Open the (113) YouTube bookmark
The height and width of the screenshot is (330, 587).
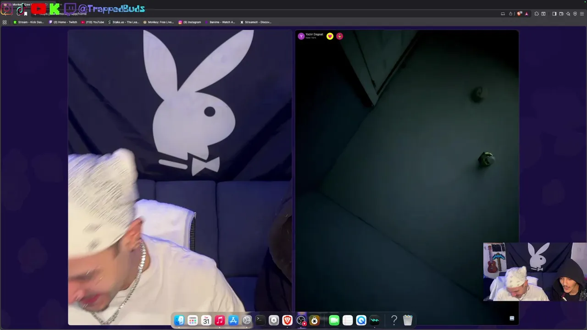[x=93, y=22]
